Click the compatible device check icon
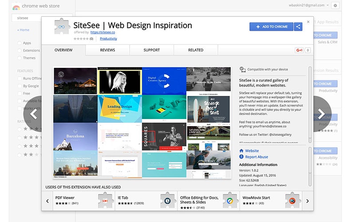The image size is (355, 222). (242, 69)
